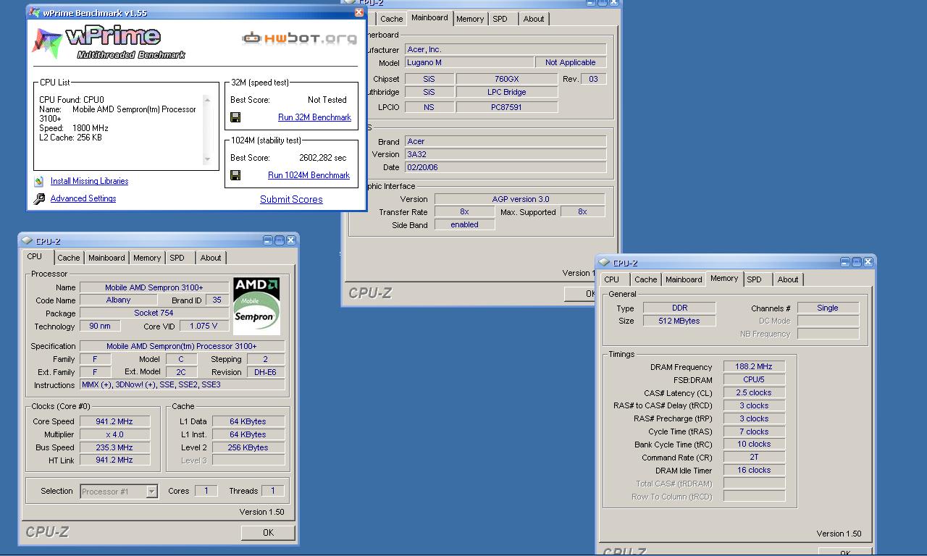This screenshot has height=556, width=927.
Task: Close the CPU-Z CPU window
Action: [290, 240]
